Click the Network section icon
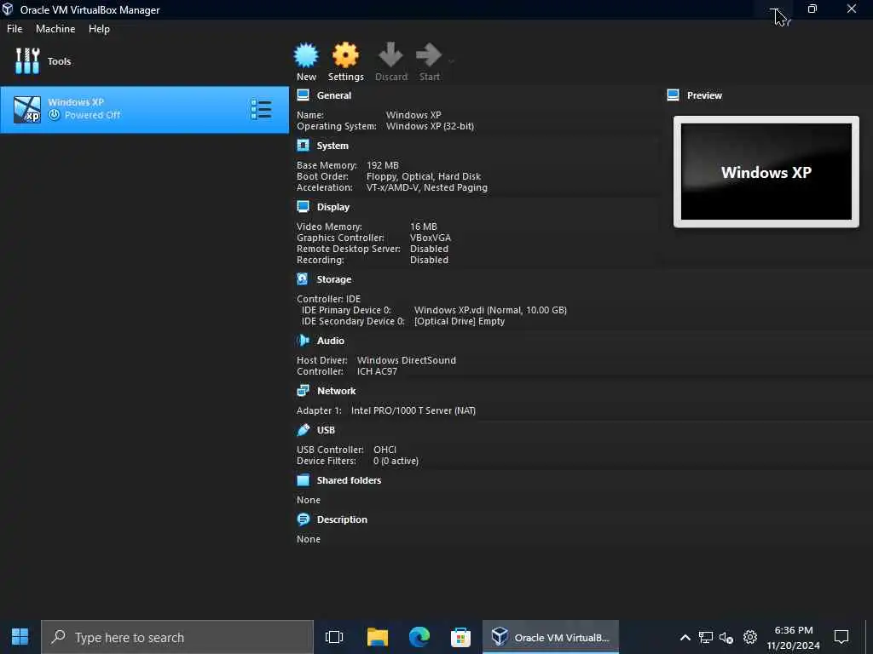 pos(303,390)
